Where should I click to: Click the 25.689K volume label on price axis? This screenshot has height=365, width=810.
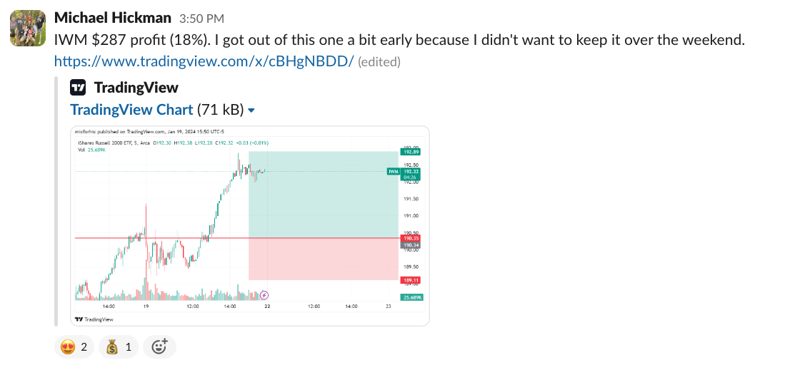click(411, 297)
